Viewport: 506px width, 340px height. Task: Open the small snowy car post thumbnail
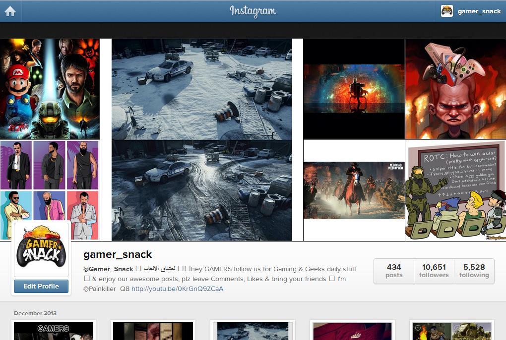[x=253, y=331]
